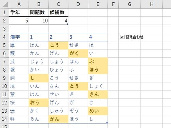Viewport: 171px width, 128px height.
Task: Select highlighted cell めい
Action: (x=98, y=111)
